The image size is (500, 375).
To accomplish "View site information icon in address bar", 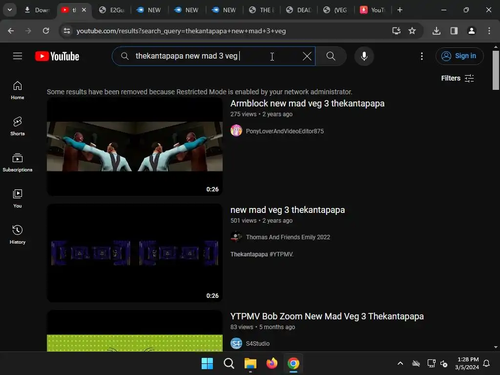I will coord(67,31).
